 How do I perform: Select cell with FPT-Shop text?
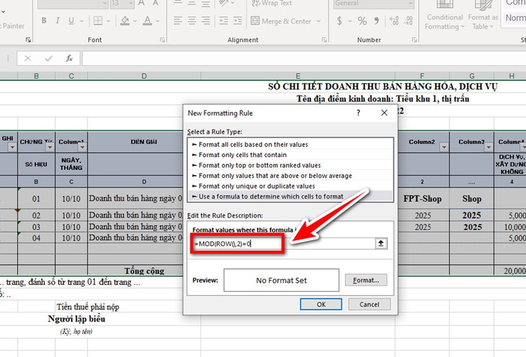coord(422,199)
